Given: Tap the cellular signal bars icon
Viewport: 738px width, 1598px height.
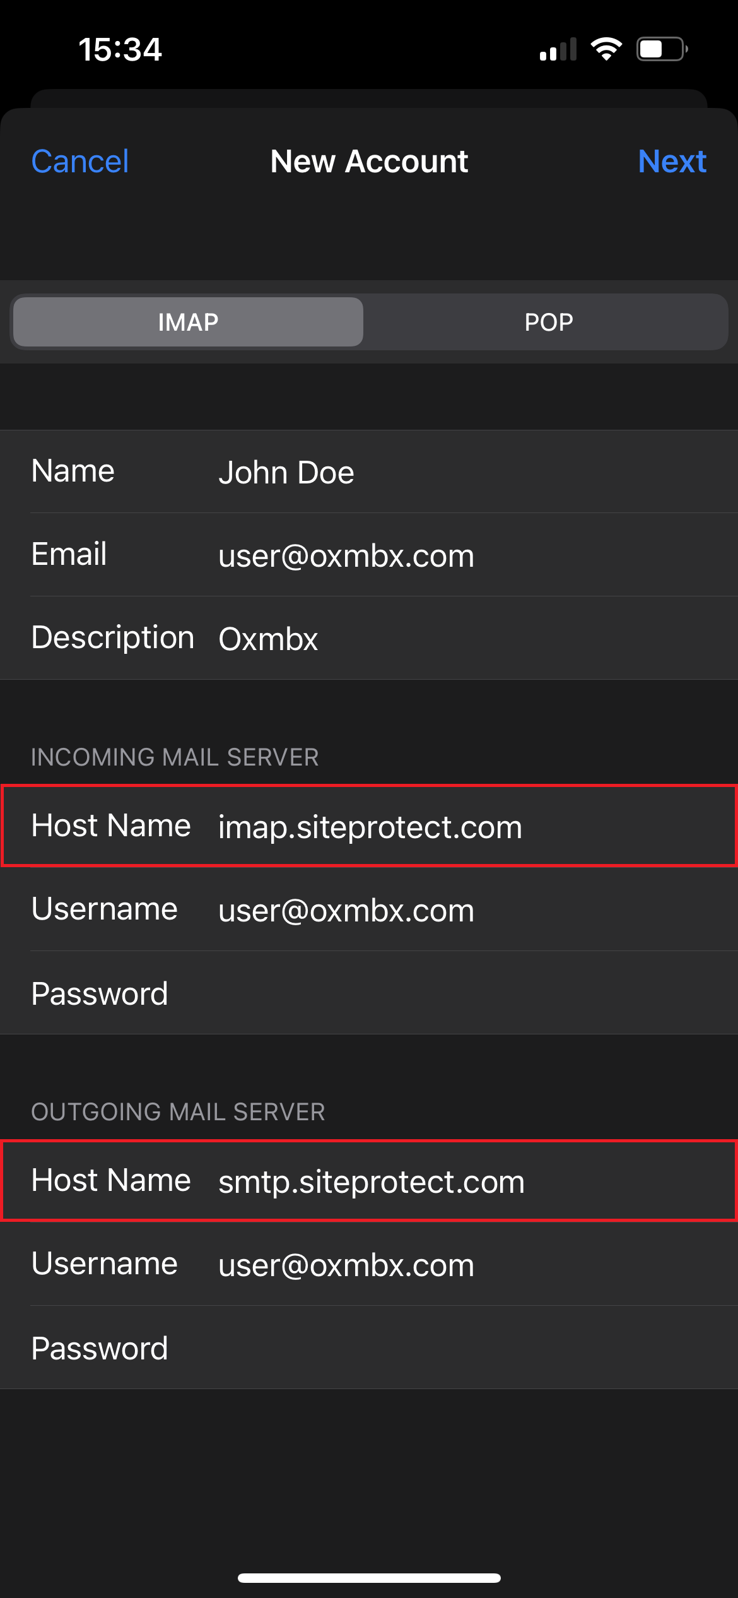Looking at the screenshot, I should [558, 50].
